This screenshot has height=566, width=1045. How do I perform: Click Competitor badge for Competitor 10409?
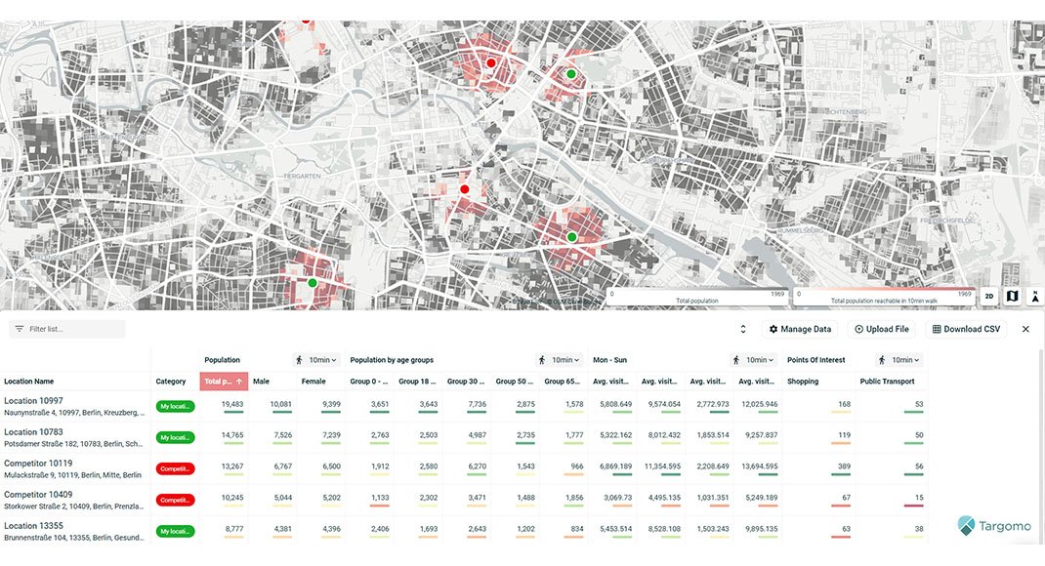pos(175,500)
